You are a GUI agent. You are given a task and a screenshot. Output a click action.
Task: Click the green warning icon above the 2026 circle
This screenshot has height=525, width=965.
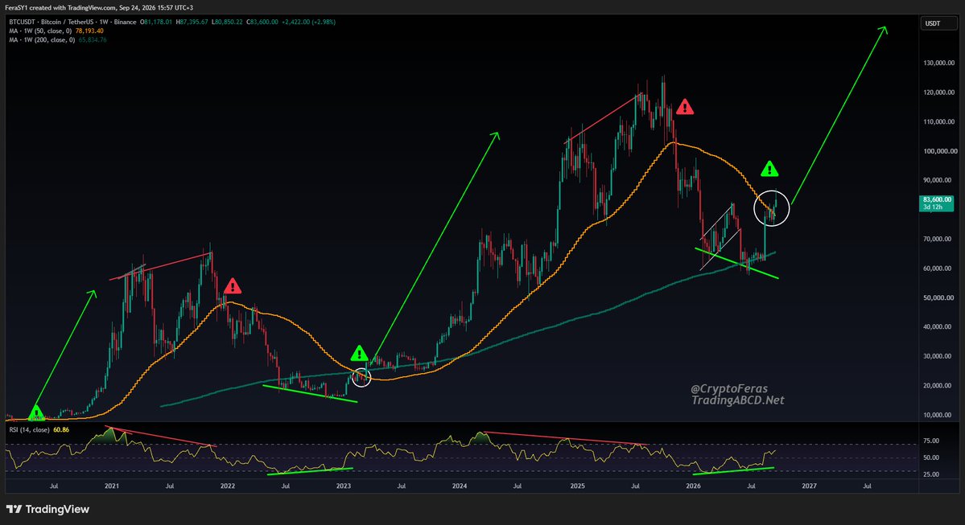769,169
